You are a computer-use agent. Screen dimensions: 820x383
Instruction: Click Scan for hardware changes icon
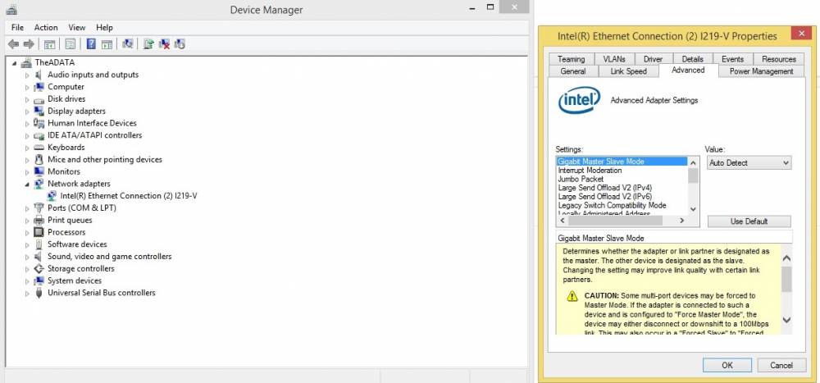128,44
